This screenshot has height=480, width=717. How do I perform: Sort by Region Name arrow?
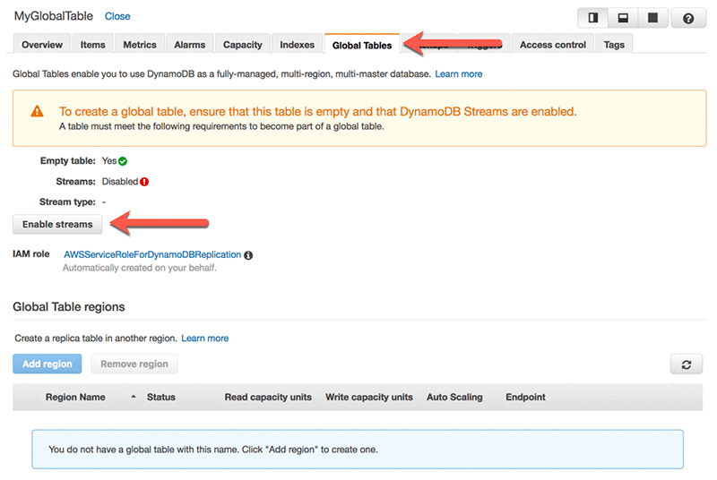133,397
